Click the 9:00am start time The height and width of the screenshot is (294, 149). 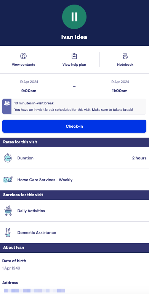click(29, 91)
